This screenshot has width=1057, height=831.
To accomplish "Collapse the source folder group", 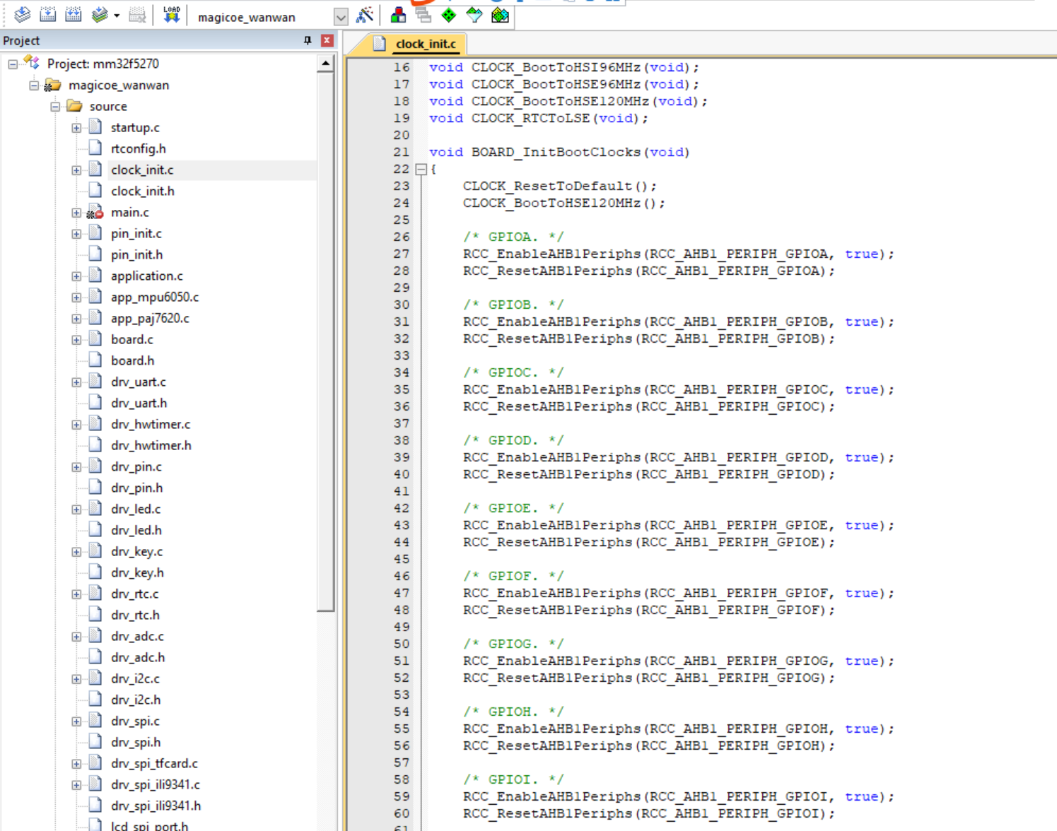I will [55, 107].
